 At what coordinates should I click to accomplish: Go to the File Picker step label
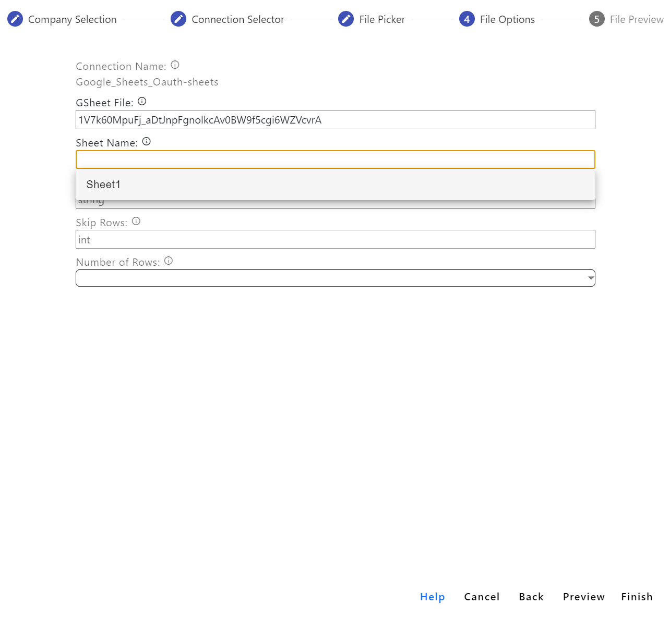tap(382, 19)
